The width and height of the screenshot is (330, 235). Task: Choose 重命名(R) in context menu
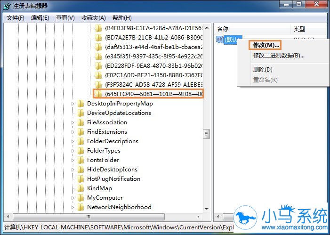click(265, 80)
